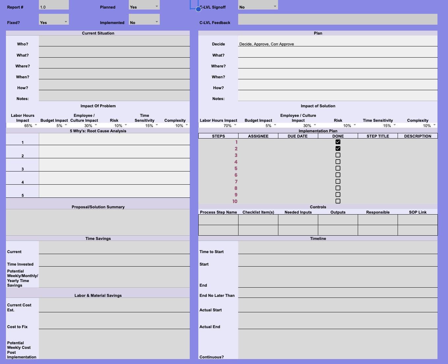Open the Implemented dropdown
The height and width of the screenshot is (364, 448).
pos(157,22)
